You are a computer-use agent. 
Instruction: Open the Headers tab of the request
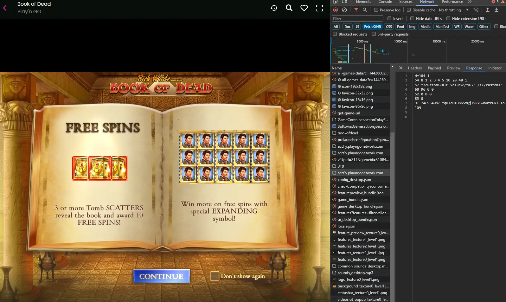[415, 68]
